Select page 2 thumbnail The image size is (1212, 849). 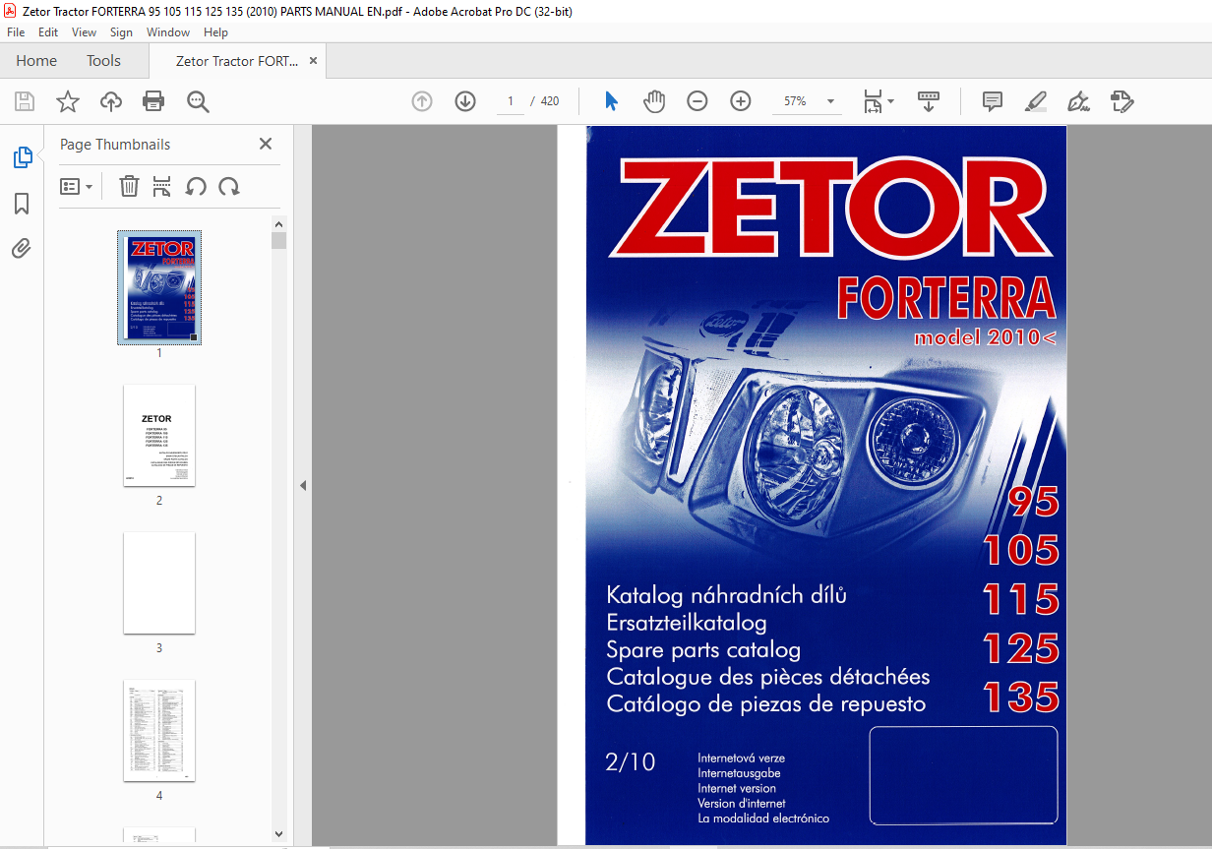(159, 435)
